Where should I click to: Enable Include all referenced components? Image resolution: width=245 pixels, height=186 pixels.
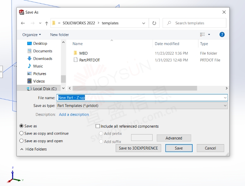98,126
